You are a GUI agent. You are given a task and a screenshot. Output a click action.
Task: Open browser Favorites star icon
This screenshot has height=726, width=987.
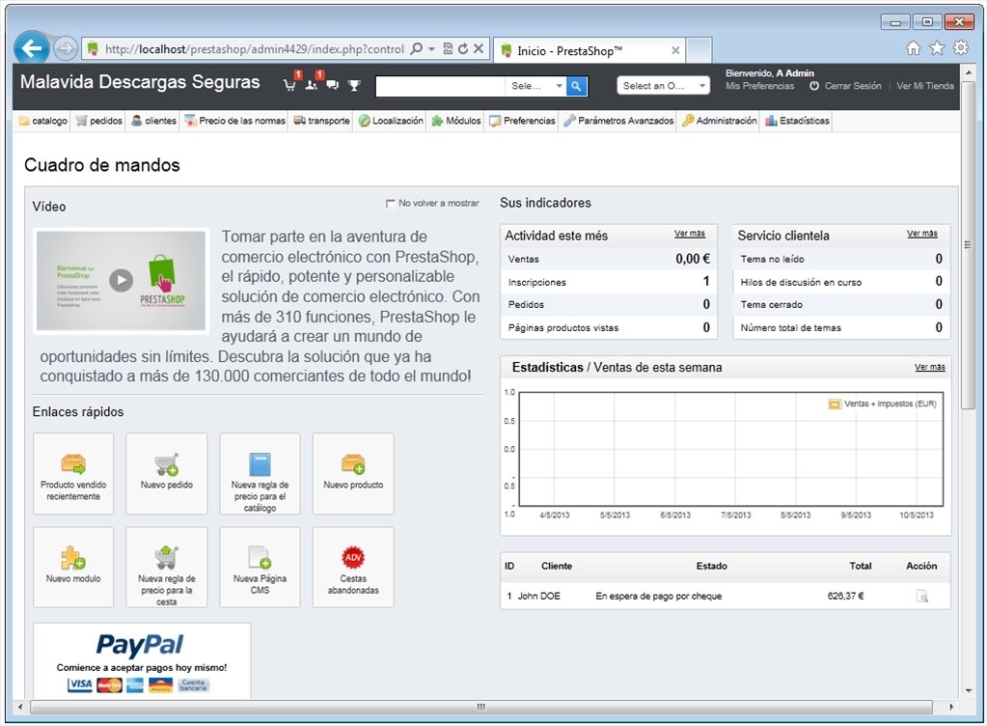click(937, 48)
